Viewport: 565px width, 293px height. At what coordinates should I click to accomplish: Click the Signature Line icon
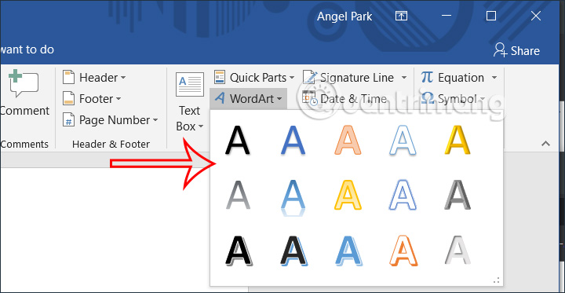coord(310,77)
